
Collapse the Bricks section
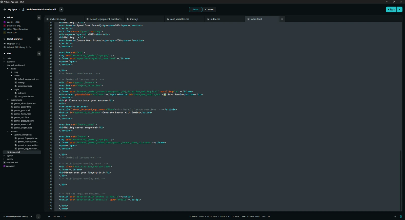(x=4, y=17)
